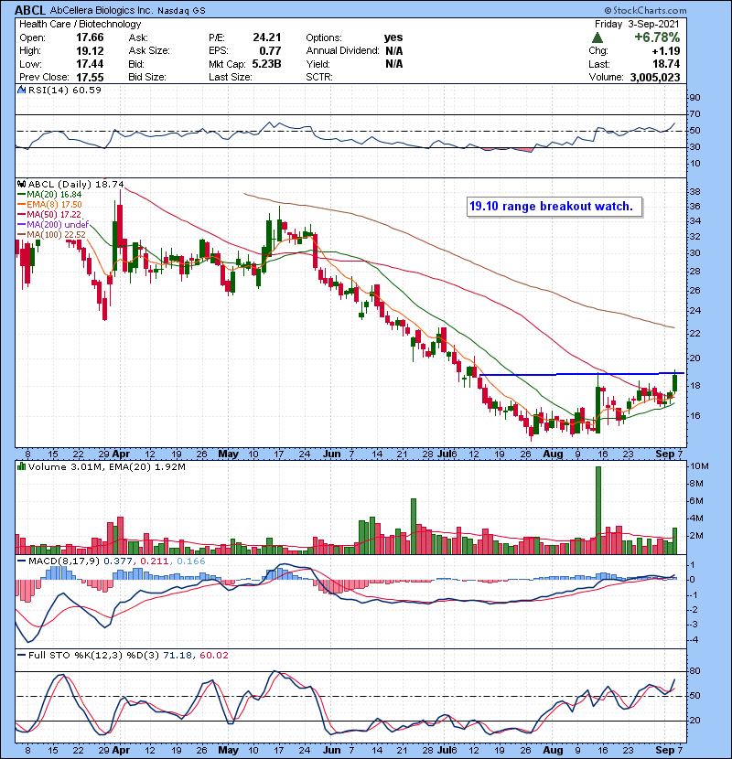This screenshot has height=759, width=732.
Task: Click the Nasdaq GS exchange label
Action: point(182,11)
